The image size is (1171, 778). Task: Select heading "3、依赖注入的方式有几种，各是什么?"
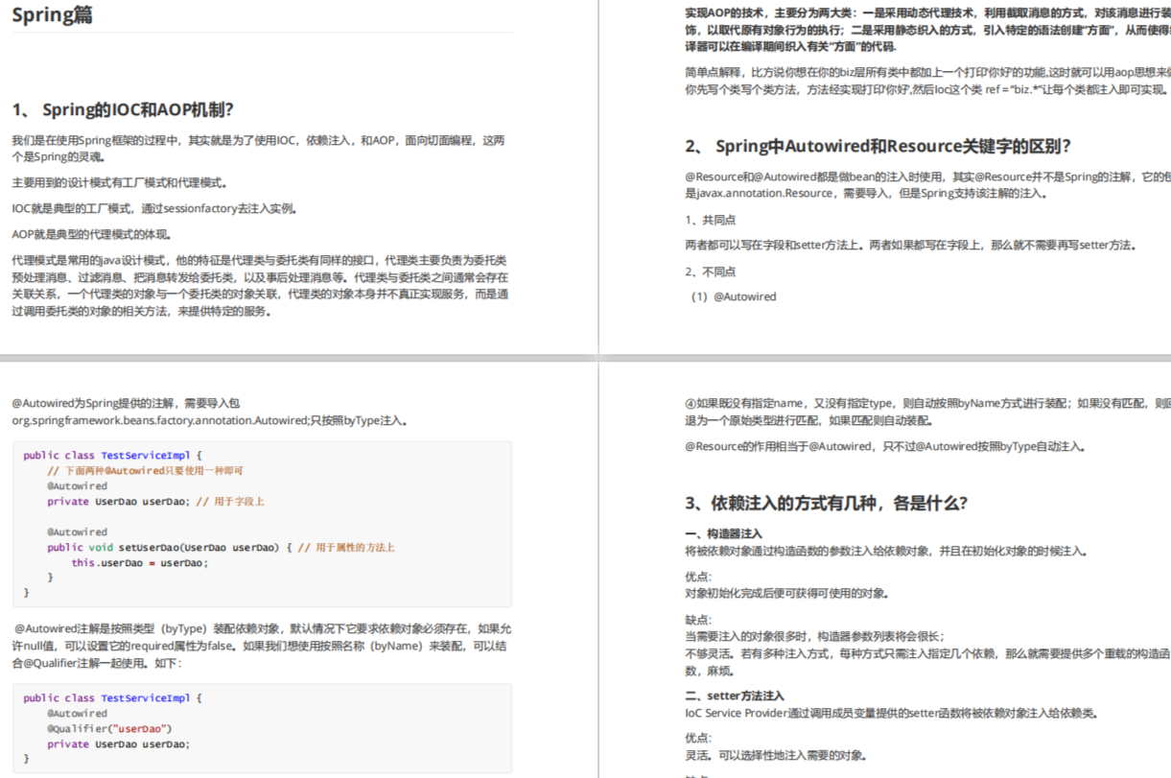coord(827,504)
